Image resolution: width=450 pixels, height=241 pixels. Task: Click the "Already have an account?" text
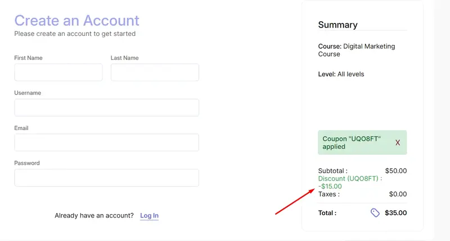94,216
